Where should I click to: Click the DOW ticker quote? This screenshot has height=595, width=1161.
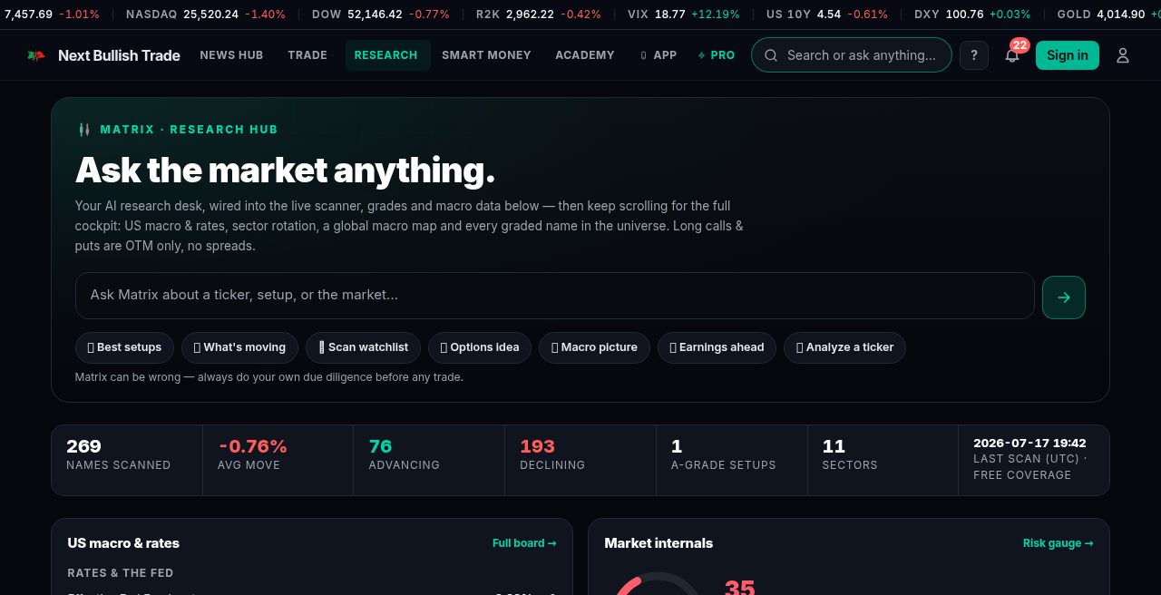[380, 15]
